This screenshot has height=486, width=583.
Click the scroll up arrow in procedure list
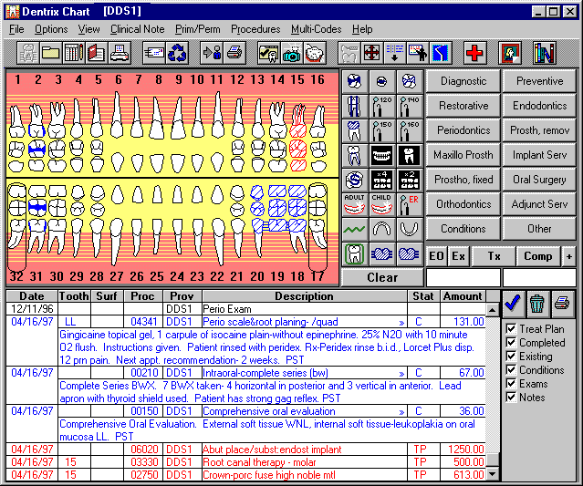pos(493,309)
